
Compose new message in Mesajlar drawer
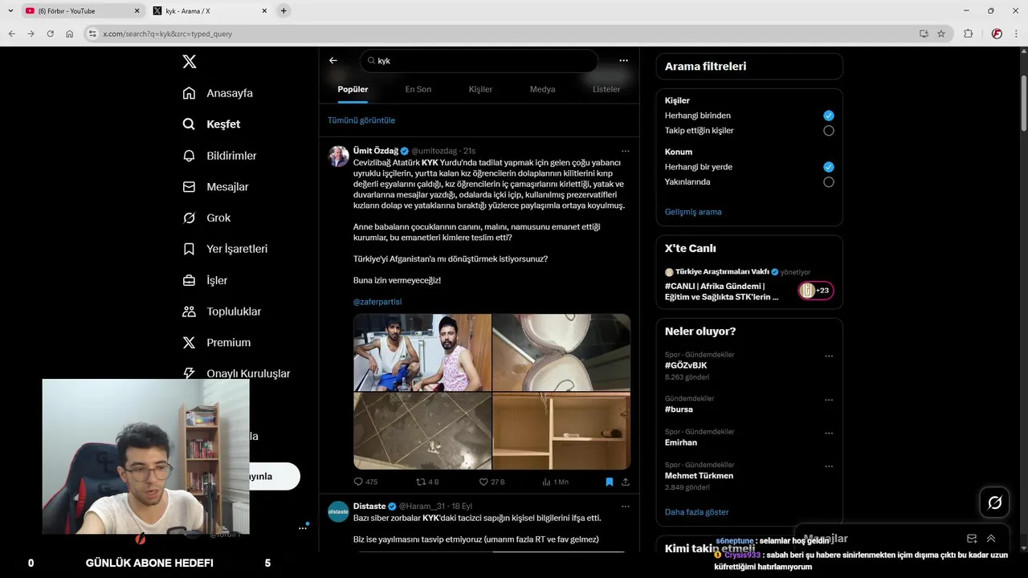click(972, 539)
